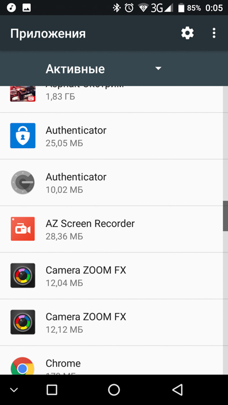Tap the Android home circle button

pos(114,390)
